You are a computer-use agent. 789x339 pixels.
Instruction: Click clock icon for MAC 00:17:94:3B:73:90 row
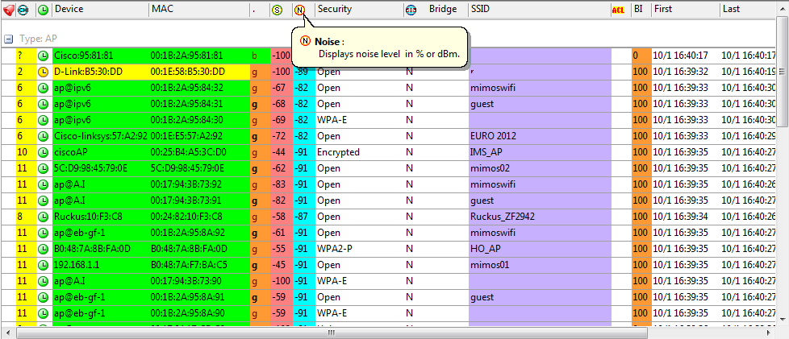tap(44, 281)
